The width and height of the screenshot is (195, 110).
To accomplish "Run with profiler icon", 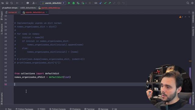I will (x=83, y=3).
